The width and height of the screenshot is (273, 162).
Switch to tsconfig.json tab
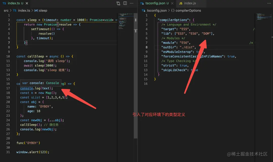(155, 3)
